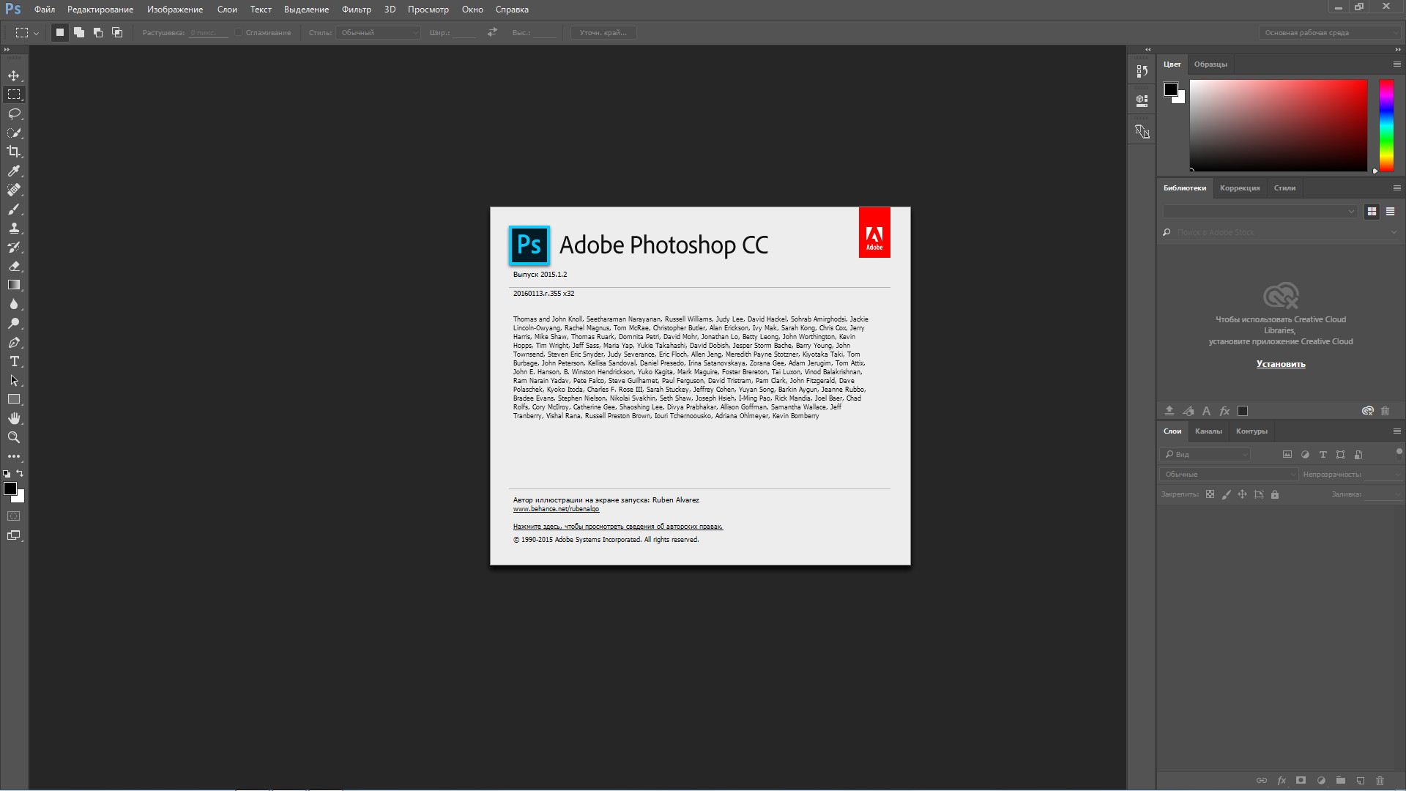Select the Zoom tool
Viewport: 1406px width, 791px height.
[14, 437]
